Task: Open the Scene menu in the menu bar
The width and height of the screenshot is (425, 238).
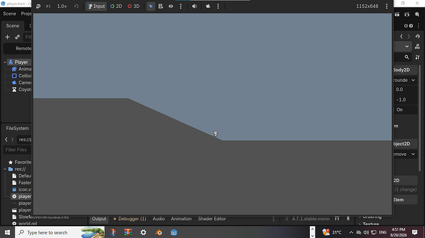Action: [x=9, y=14]
